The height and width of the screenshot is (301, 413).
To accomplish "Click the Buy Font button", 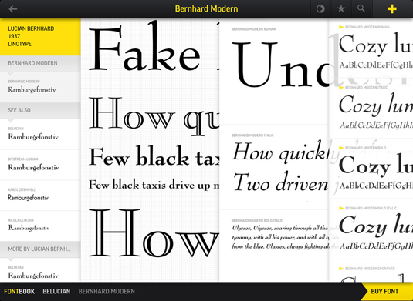I will (x=387, y=291).
